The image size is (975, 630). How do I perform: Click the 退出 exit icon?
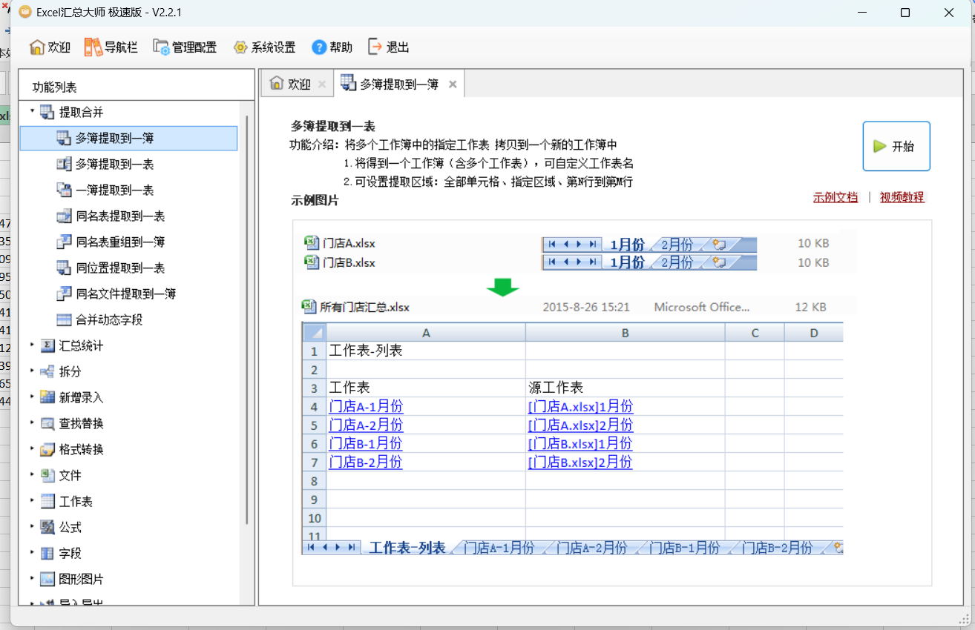click(375, 47)
